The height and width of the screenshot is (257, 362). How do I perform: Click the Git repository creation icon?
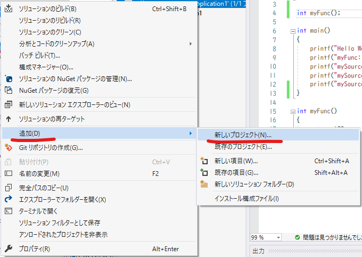[x=8, y=147]
